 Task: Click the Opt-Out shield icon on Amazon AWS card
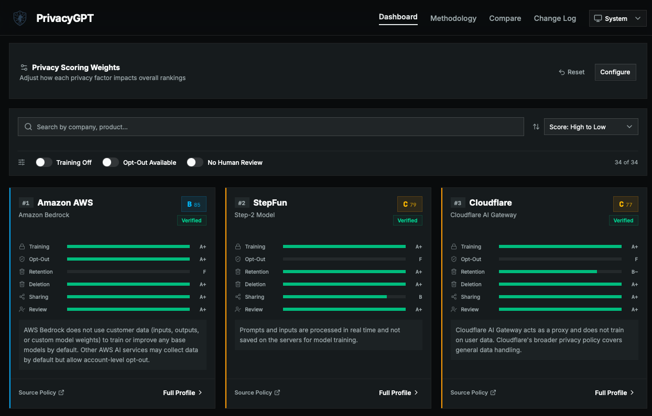coord(22,259)
